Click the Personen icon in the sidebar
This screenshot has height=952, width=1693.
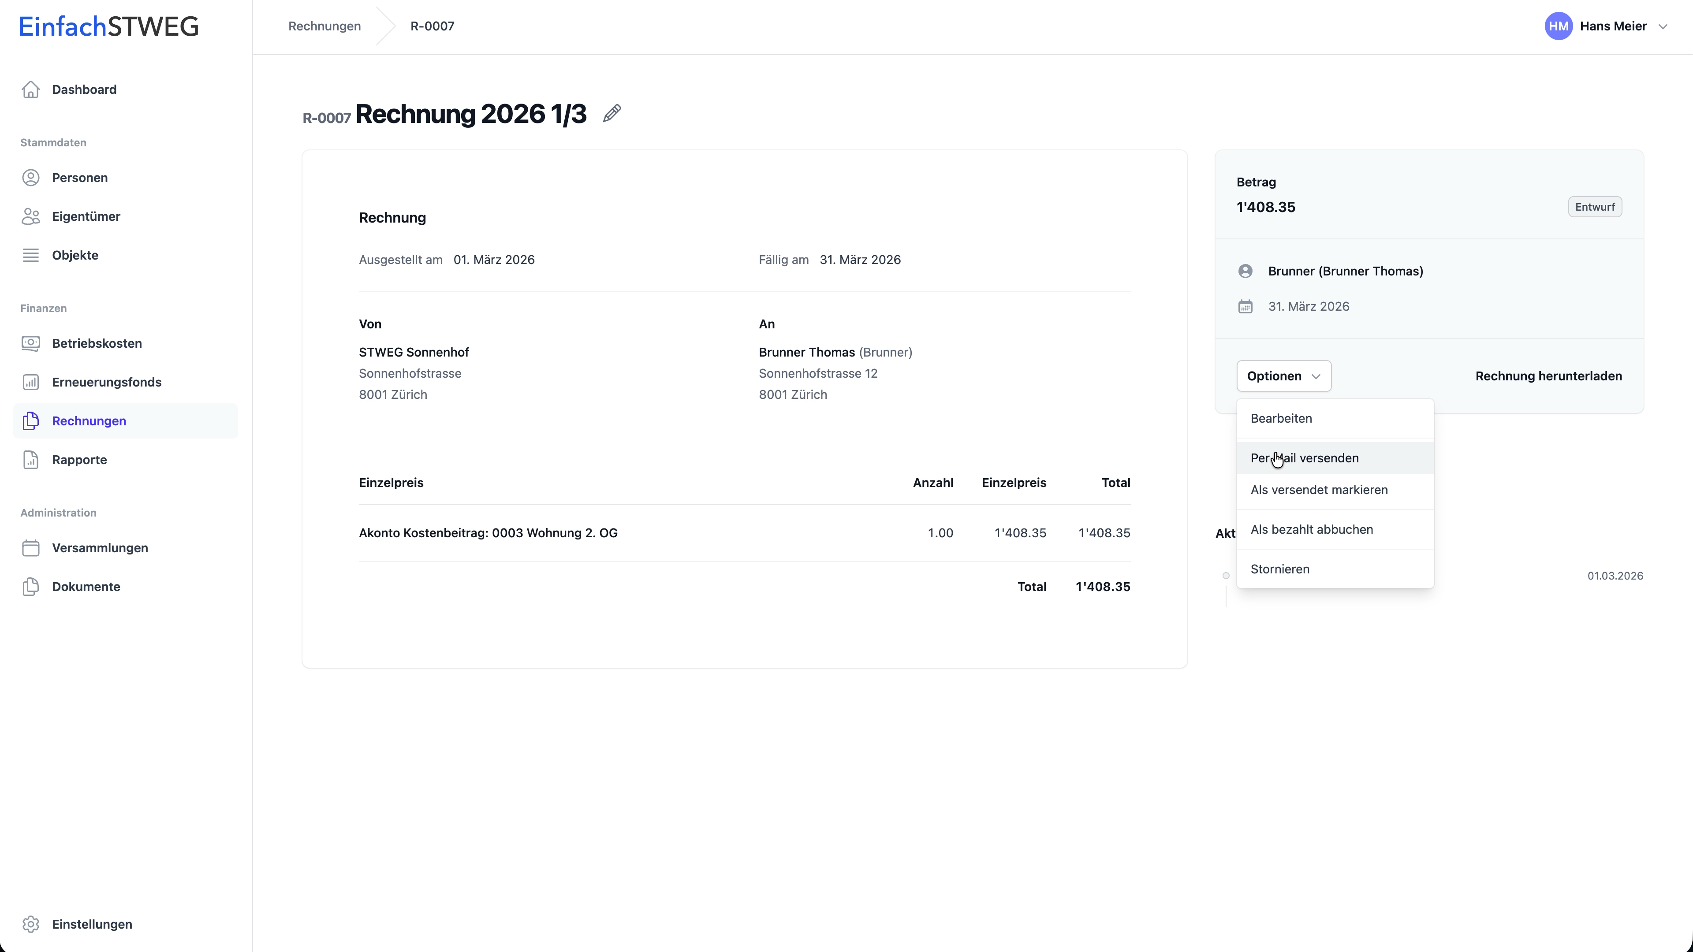[x=31, y=177]
